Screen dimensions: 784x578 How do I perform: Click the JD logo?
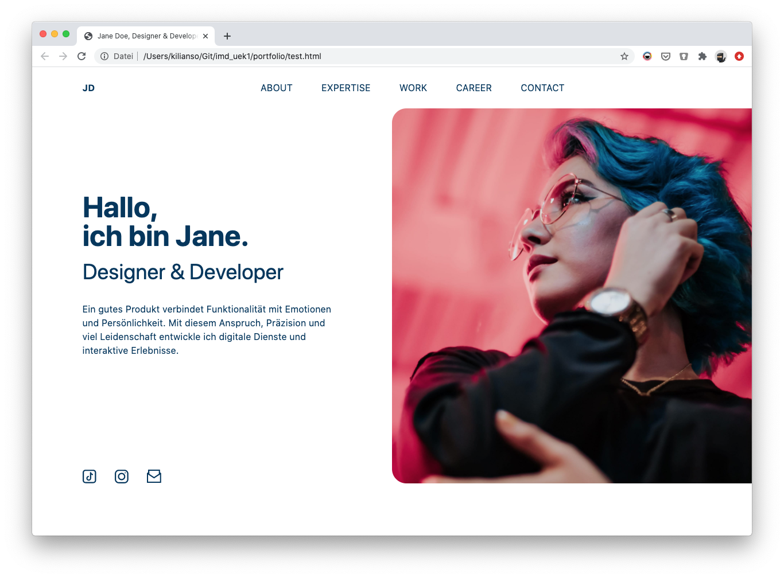coord(88,88)
